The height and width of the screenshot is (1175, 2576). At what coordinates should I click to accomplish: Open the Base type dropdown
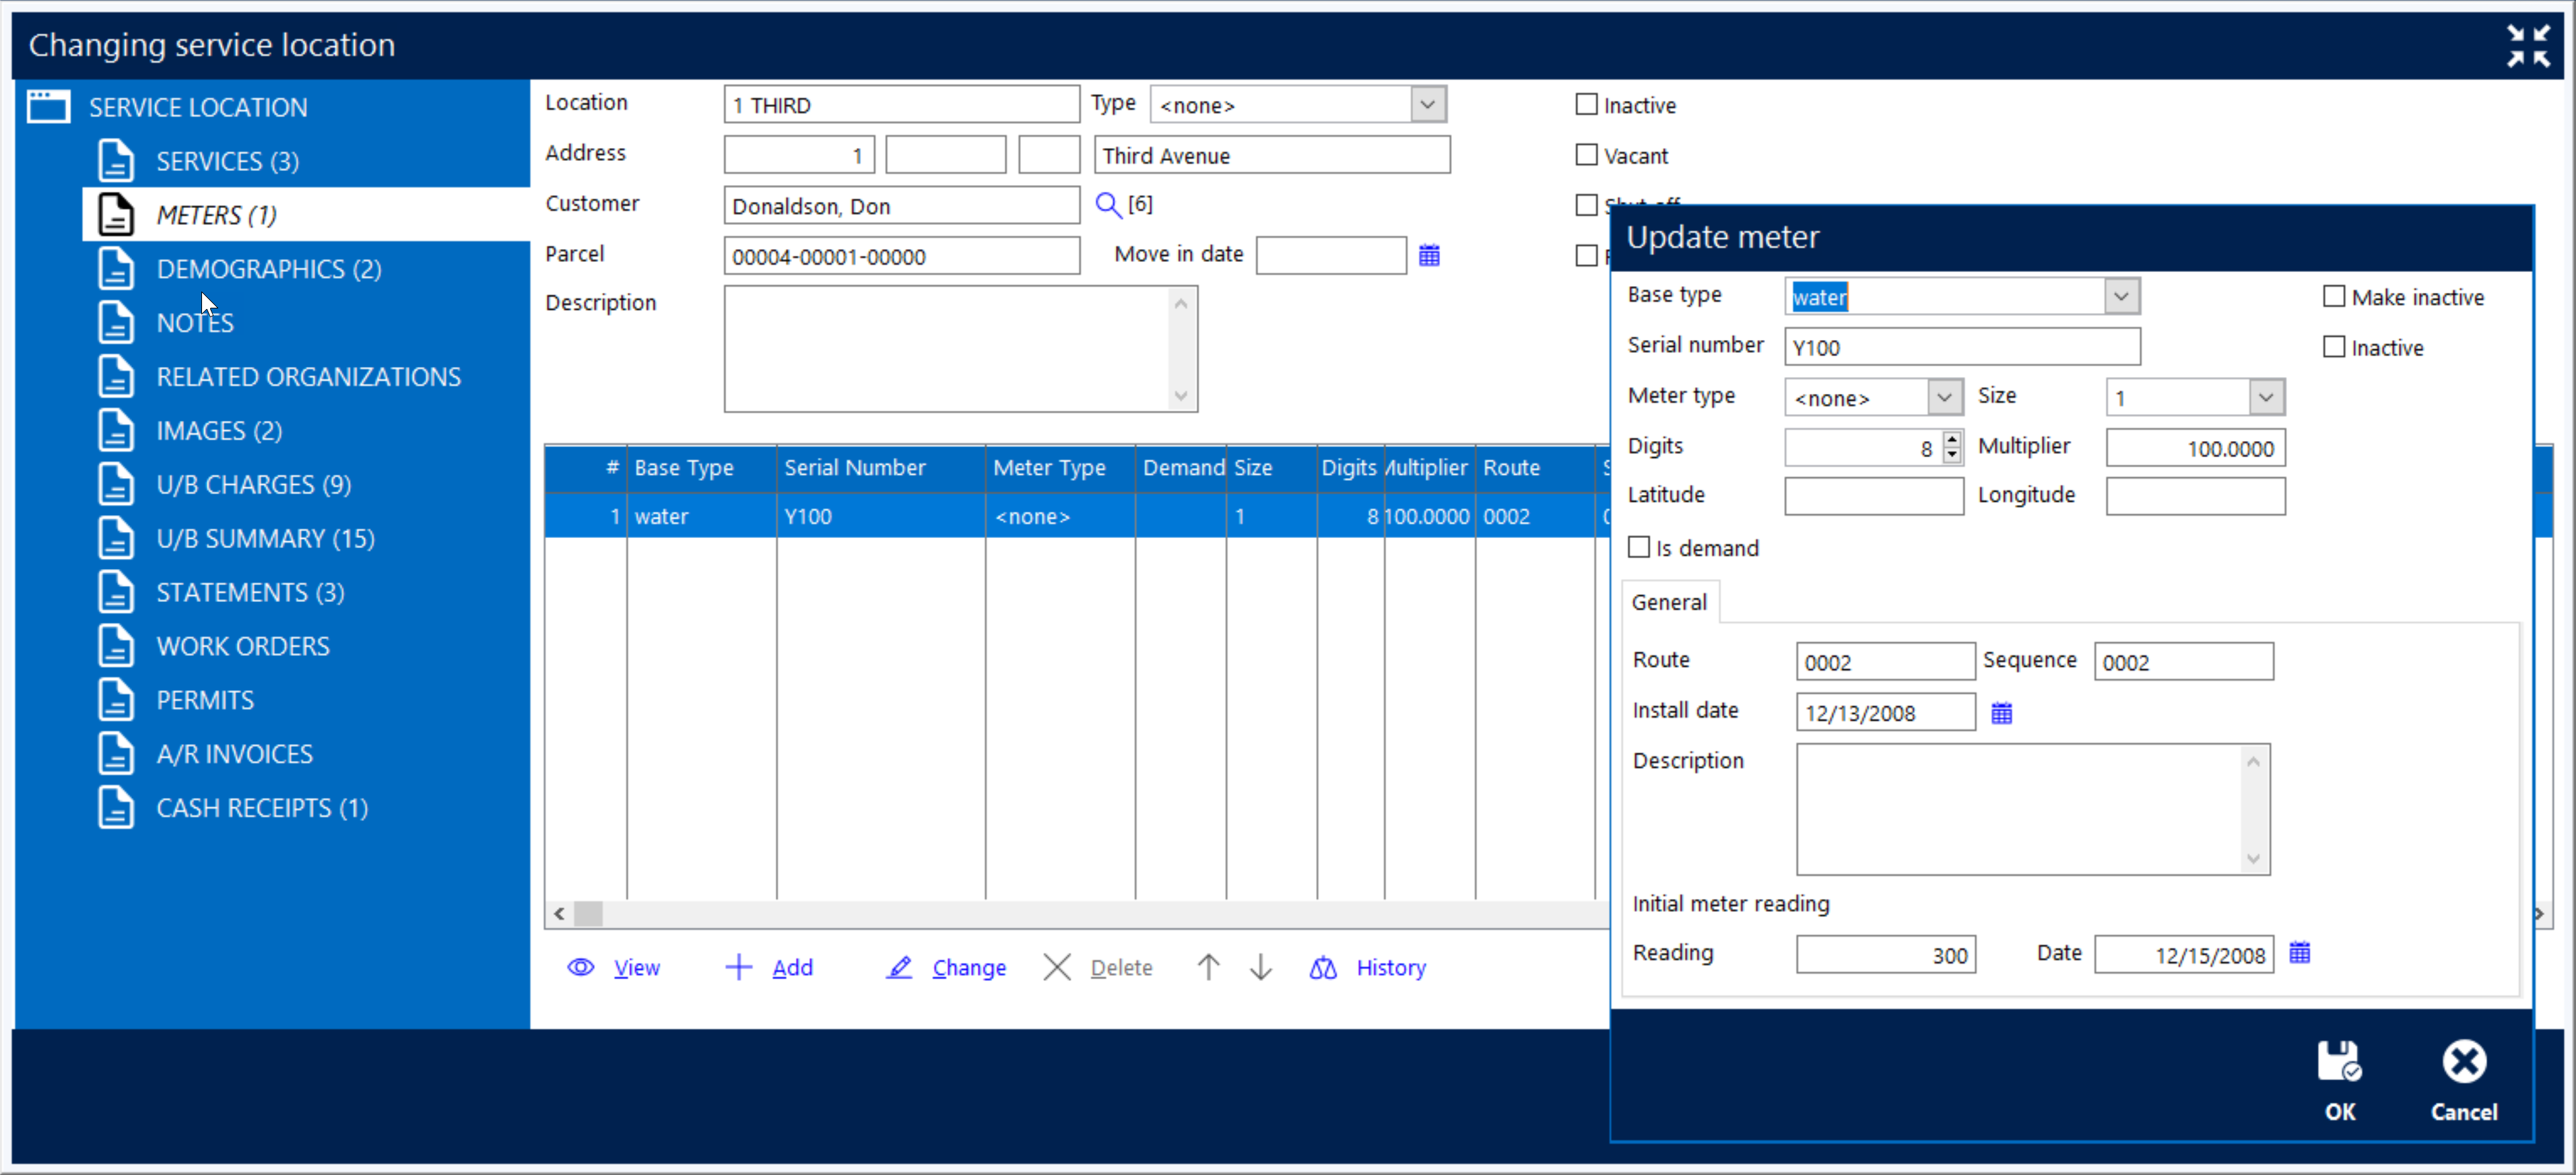point(2121,295)
